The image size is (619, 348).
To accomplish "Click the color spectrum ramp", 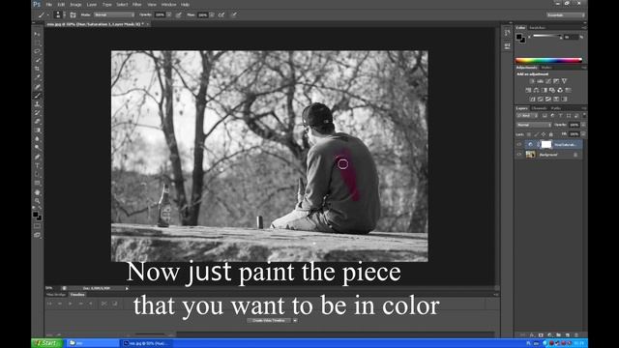I will coord(548,60).
